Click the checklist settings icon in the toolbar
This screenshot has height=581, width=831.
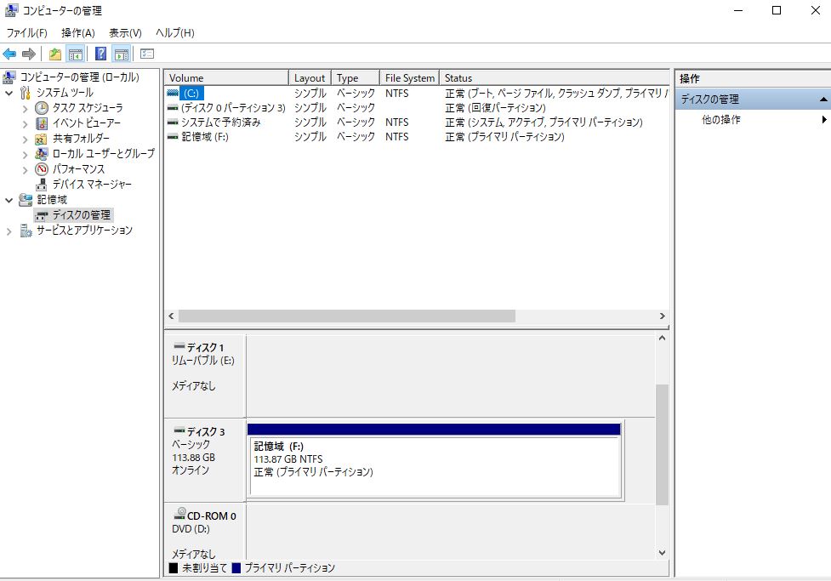[146, 54]
